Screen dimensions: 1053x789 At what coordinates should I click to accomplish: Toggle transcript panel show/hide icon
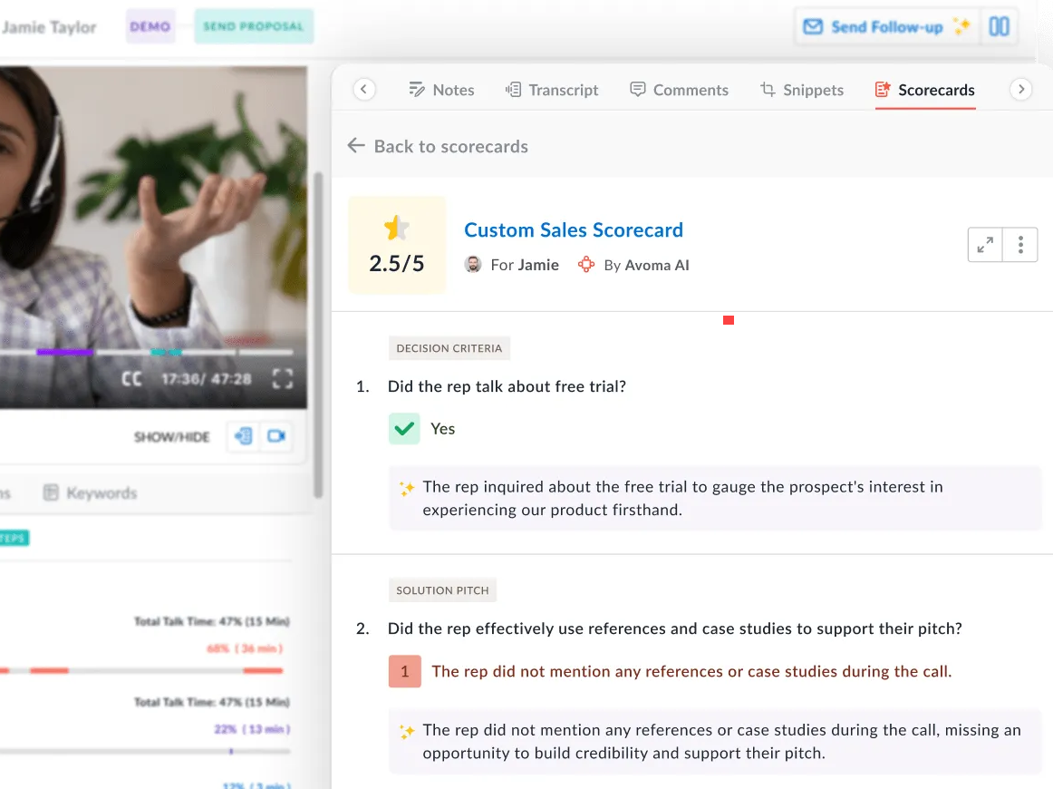(243, 436)
